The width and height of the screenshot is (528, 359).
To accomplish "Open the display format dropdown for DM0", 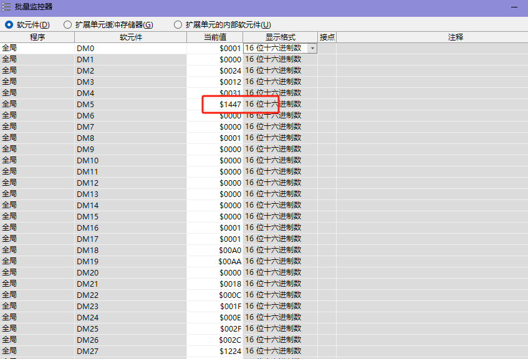I will (x=312, y=48).
